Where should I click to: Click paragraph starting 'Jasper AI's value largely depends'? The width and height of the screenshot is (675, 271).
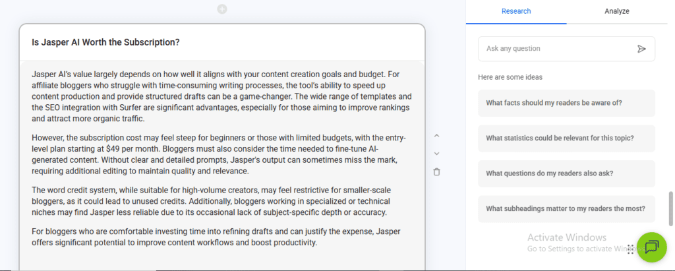click(221, 96)
